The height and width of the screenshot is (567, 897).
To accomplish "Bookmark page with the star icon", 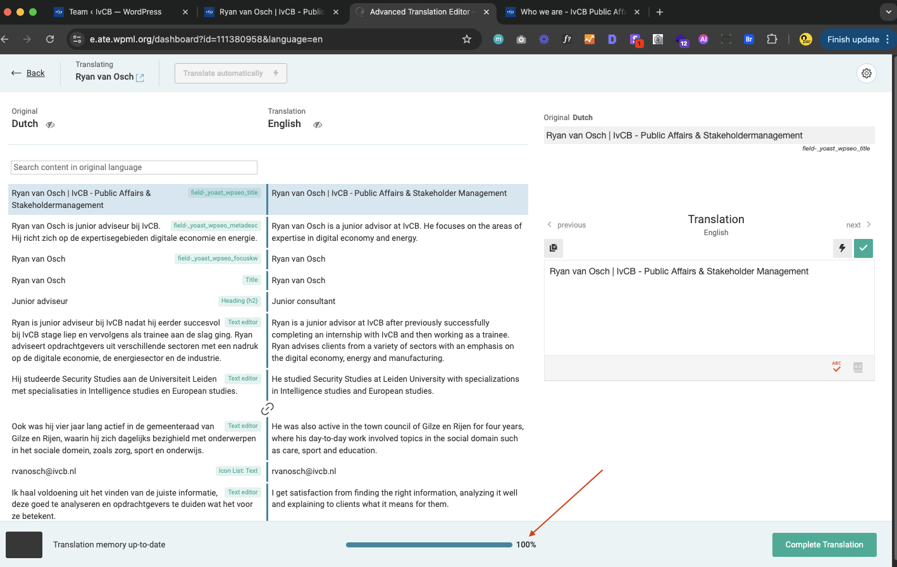I will coord(467,39).
